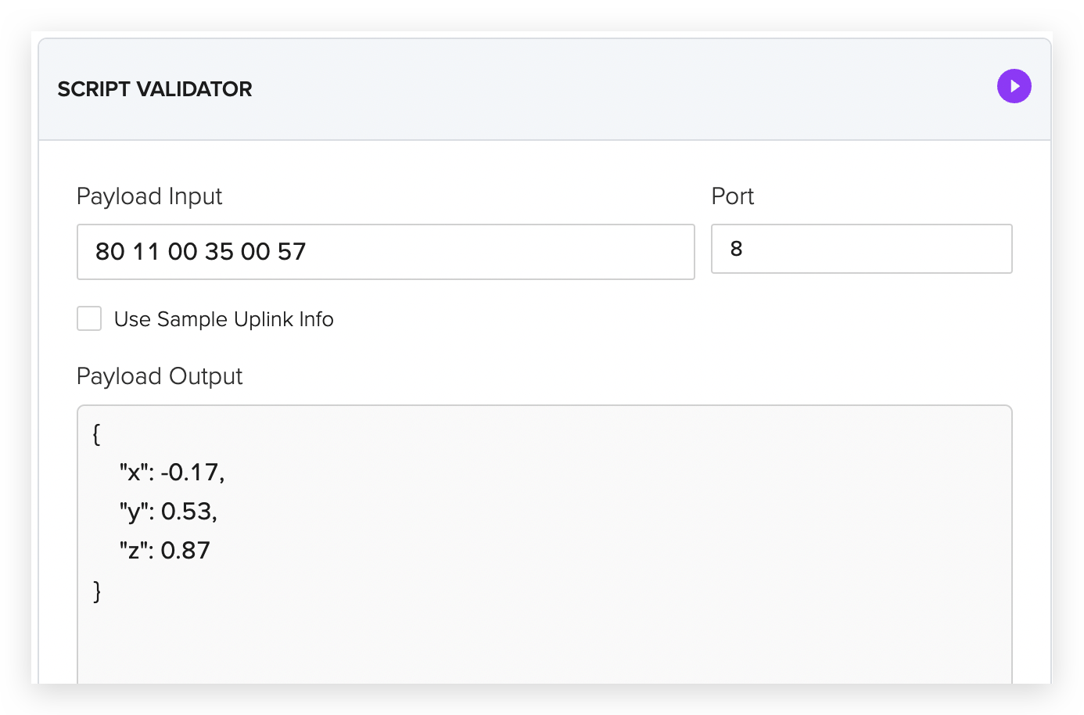Click the value 8 in Port field
1084x715 pixels.
(736, 249)
